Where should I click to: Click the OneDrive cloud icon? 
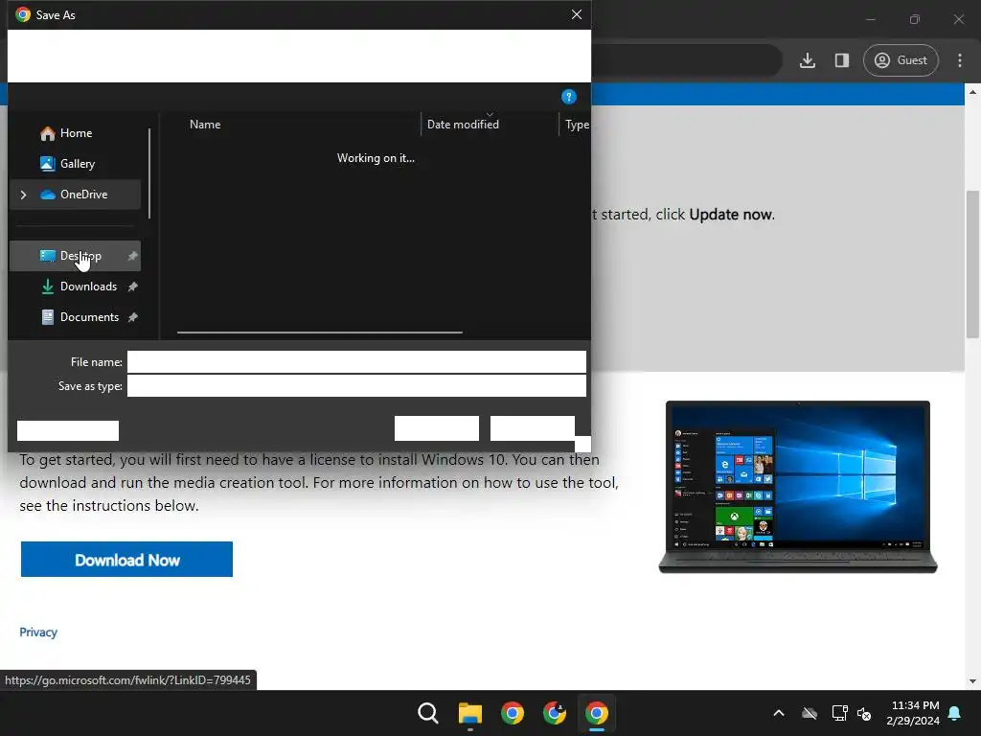[48, 195]
